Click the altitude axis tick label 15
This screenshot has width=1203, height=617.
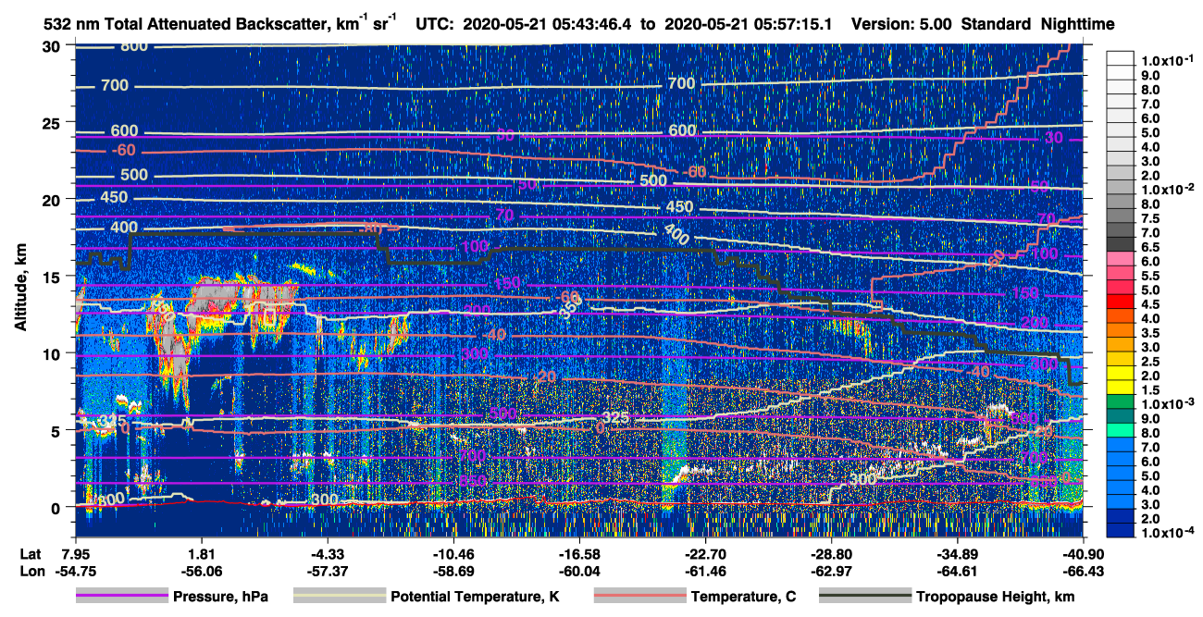[x=54, y=276]
